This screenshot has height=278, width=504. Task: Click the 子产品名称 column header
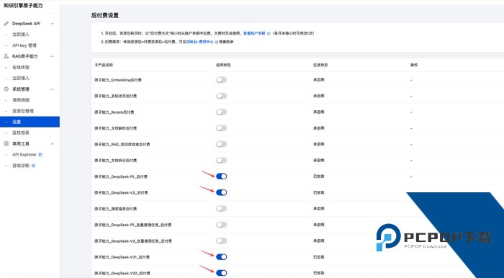point(104,65)
